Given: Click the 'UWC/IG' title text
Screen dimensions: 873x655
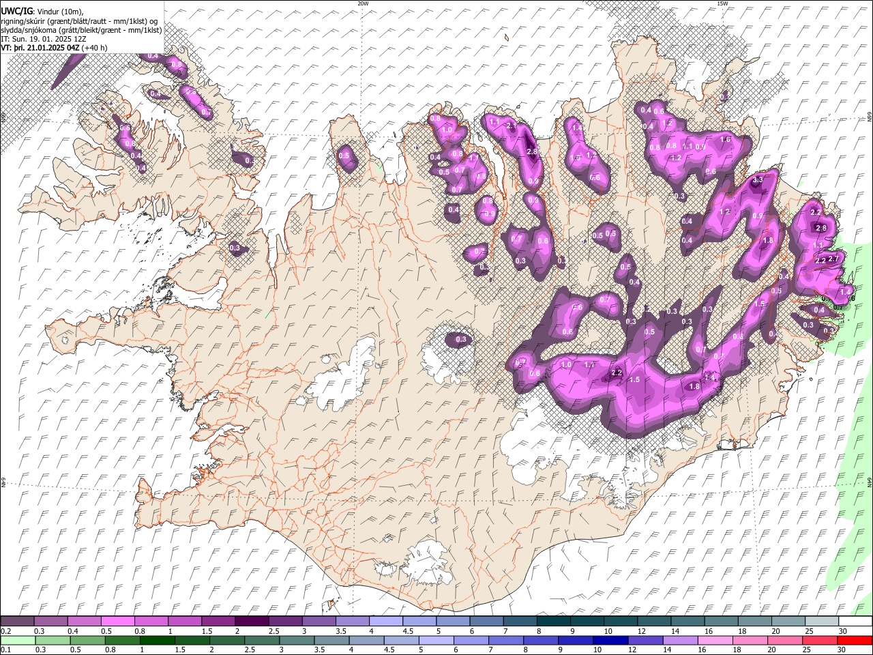Looking at the screenshot, I should pyautogui.click(x=16, y=11).
